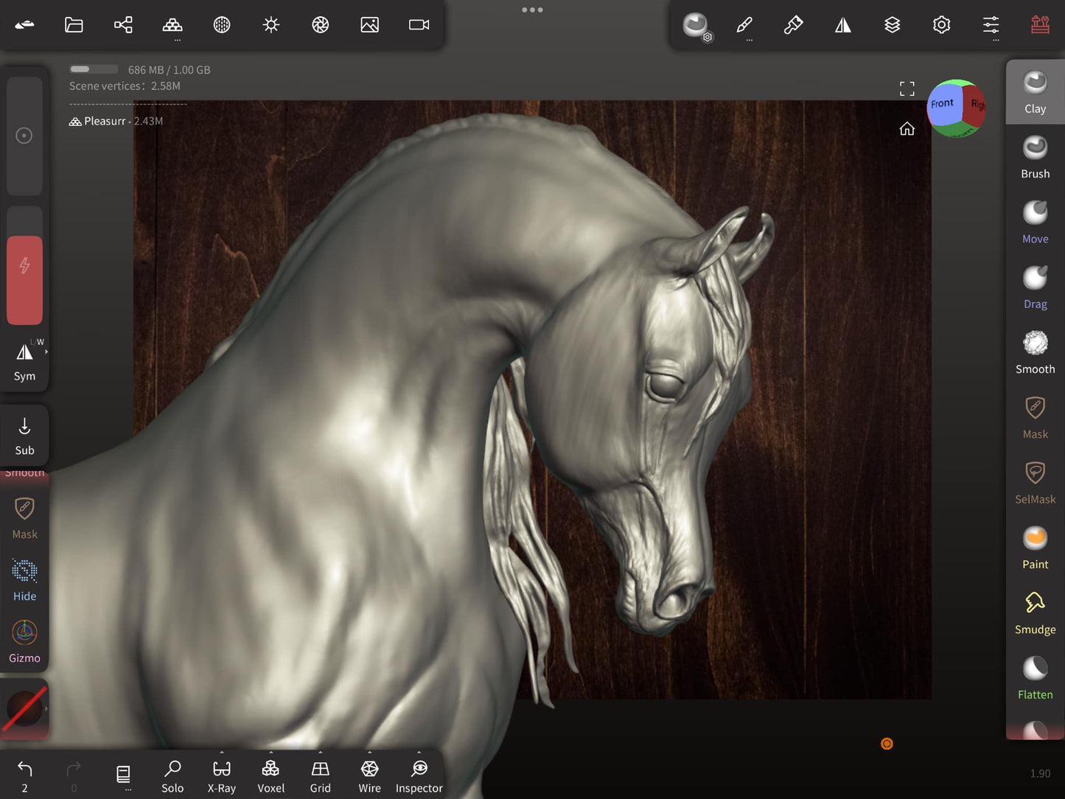
Task: Open the Topology menu
Action: tap(172, 25)
